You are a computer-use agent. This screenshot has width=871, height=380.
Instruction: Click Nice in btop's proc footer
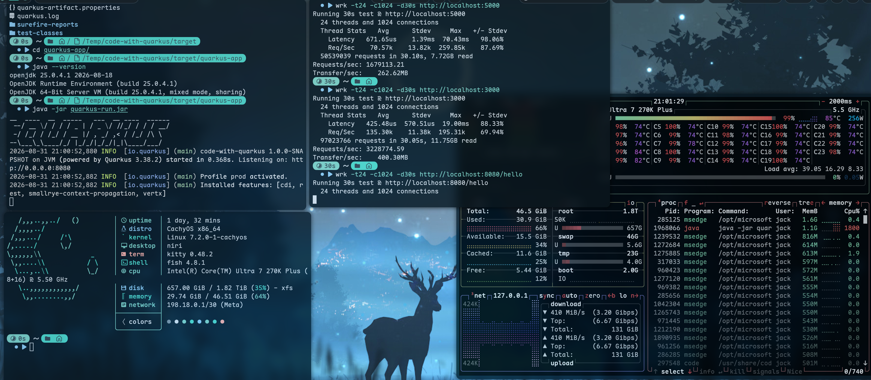click(x=794, y=372)
